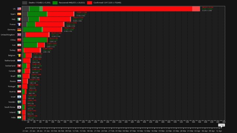Select the 'United Kingdom' country label
This screenshot has width=237, height=133.
8,35
